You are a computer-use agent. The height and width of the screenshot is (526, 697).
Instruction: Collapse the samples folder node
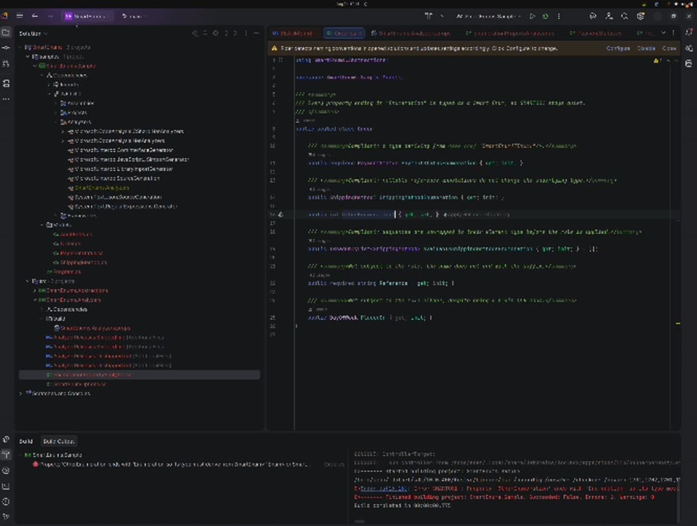coord(27,57)
